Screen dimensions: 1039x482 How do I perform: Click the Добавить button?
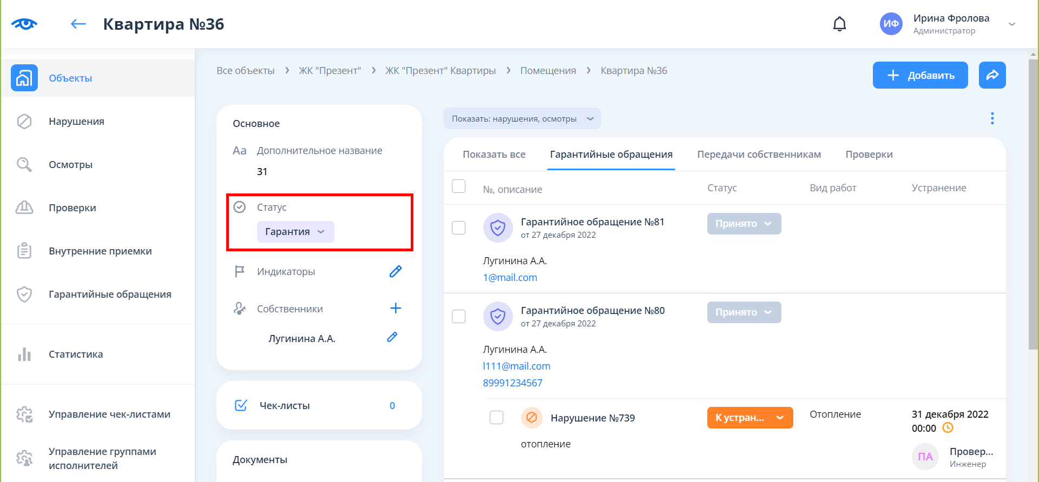click(920, 75)
